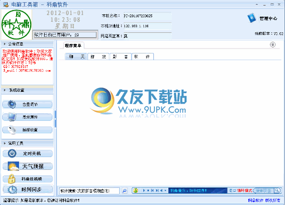This screenshot has width=285, height=205.
Task: Collapse the 常用工具 section header
Action: click(27, 143)
